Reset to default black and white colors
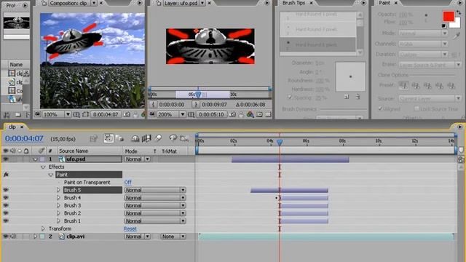This screenshot has height=262, width=466. [x=443, y=26]
